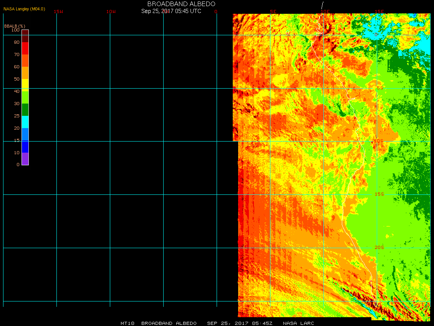Click the BROADBAND ALBEDO title at top

(x=181, y=4)
